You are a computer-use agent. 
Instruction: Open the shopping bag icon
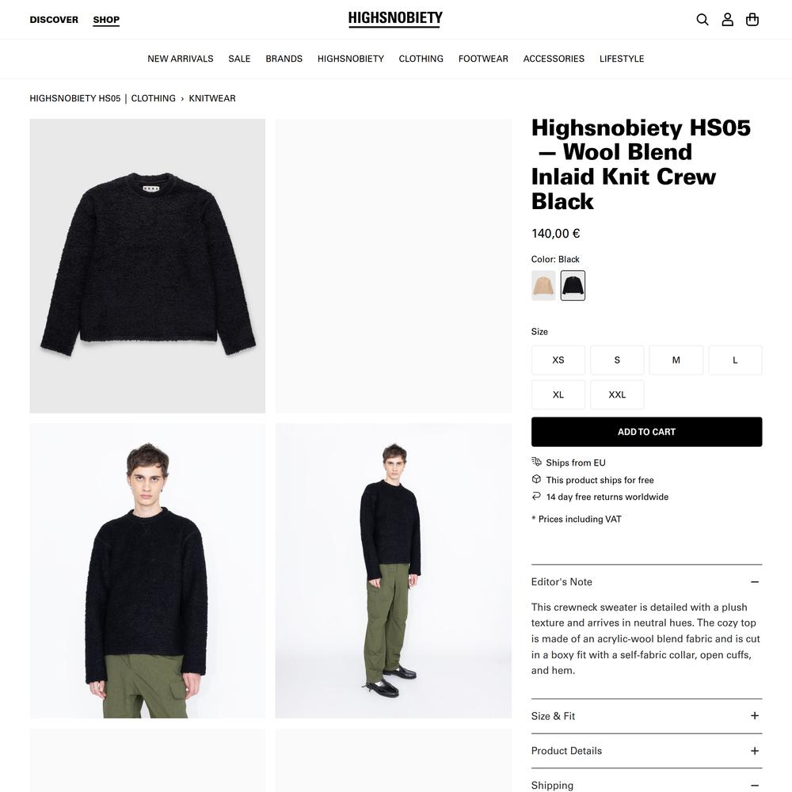(x=752, y=20)
